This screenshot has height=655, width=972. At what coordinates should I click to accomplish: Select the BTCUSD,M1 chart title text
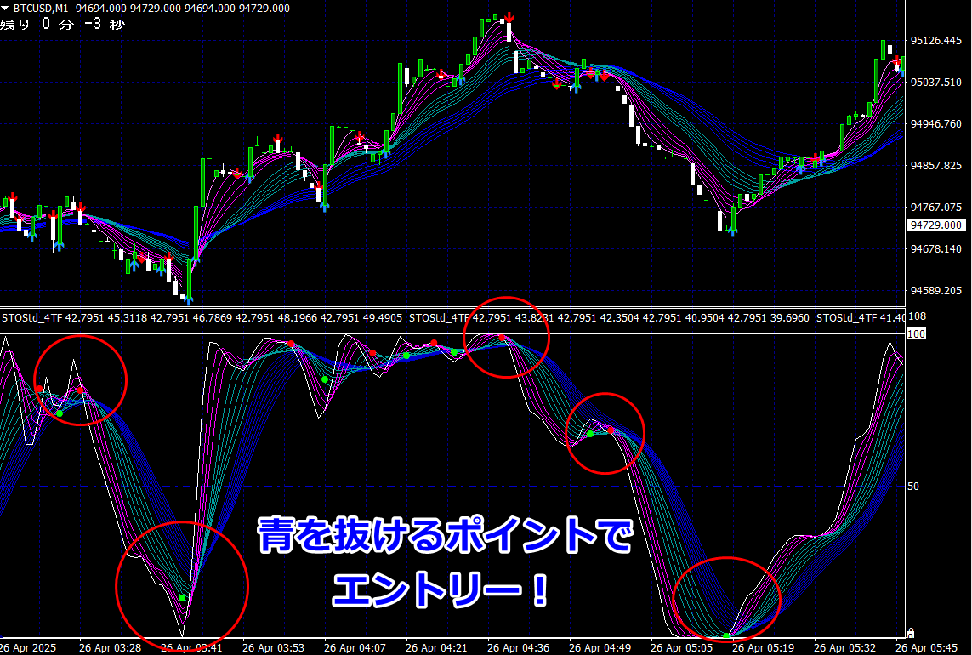40,8
